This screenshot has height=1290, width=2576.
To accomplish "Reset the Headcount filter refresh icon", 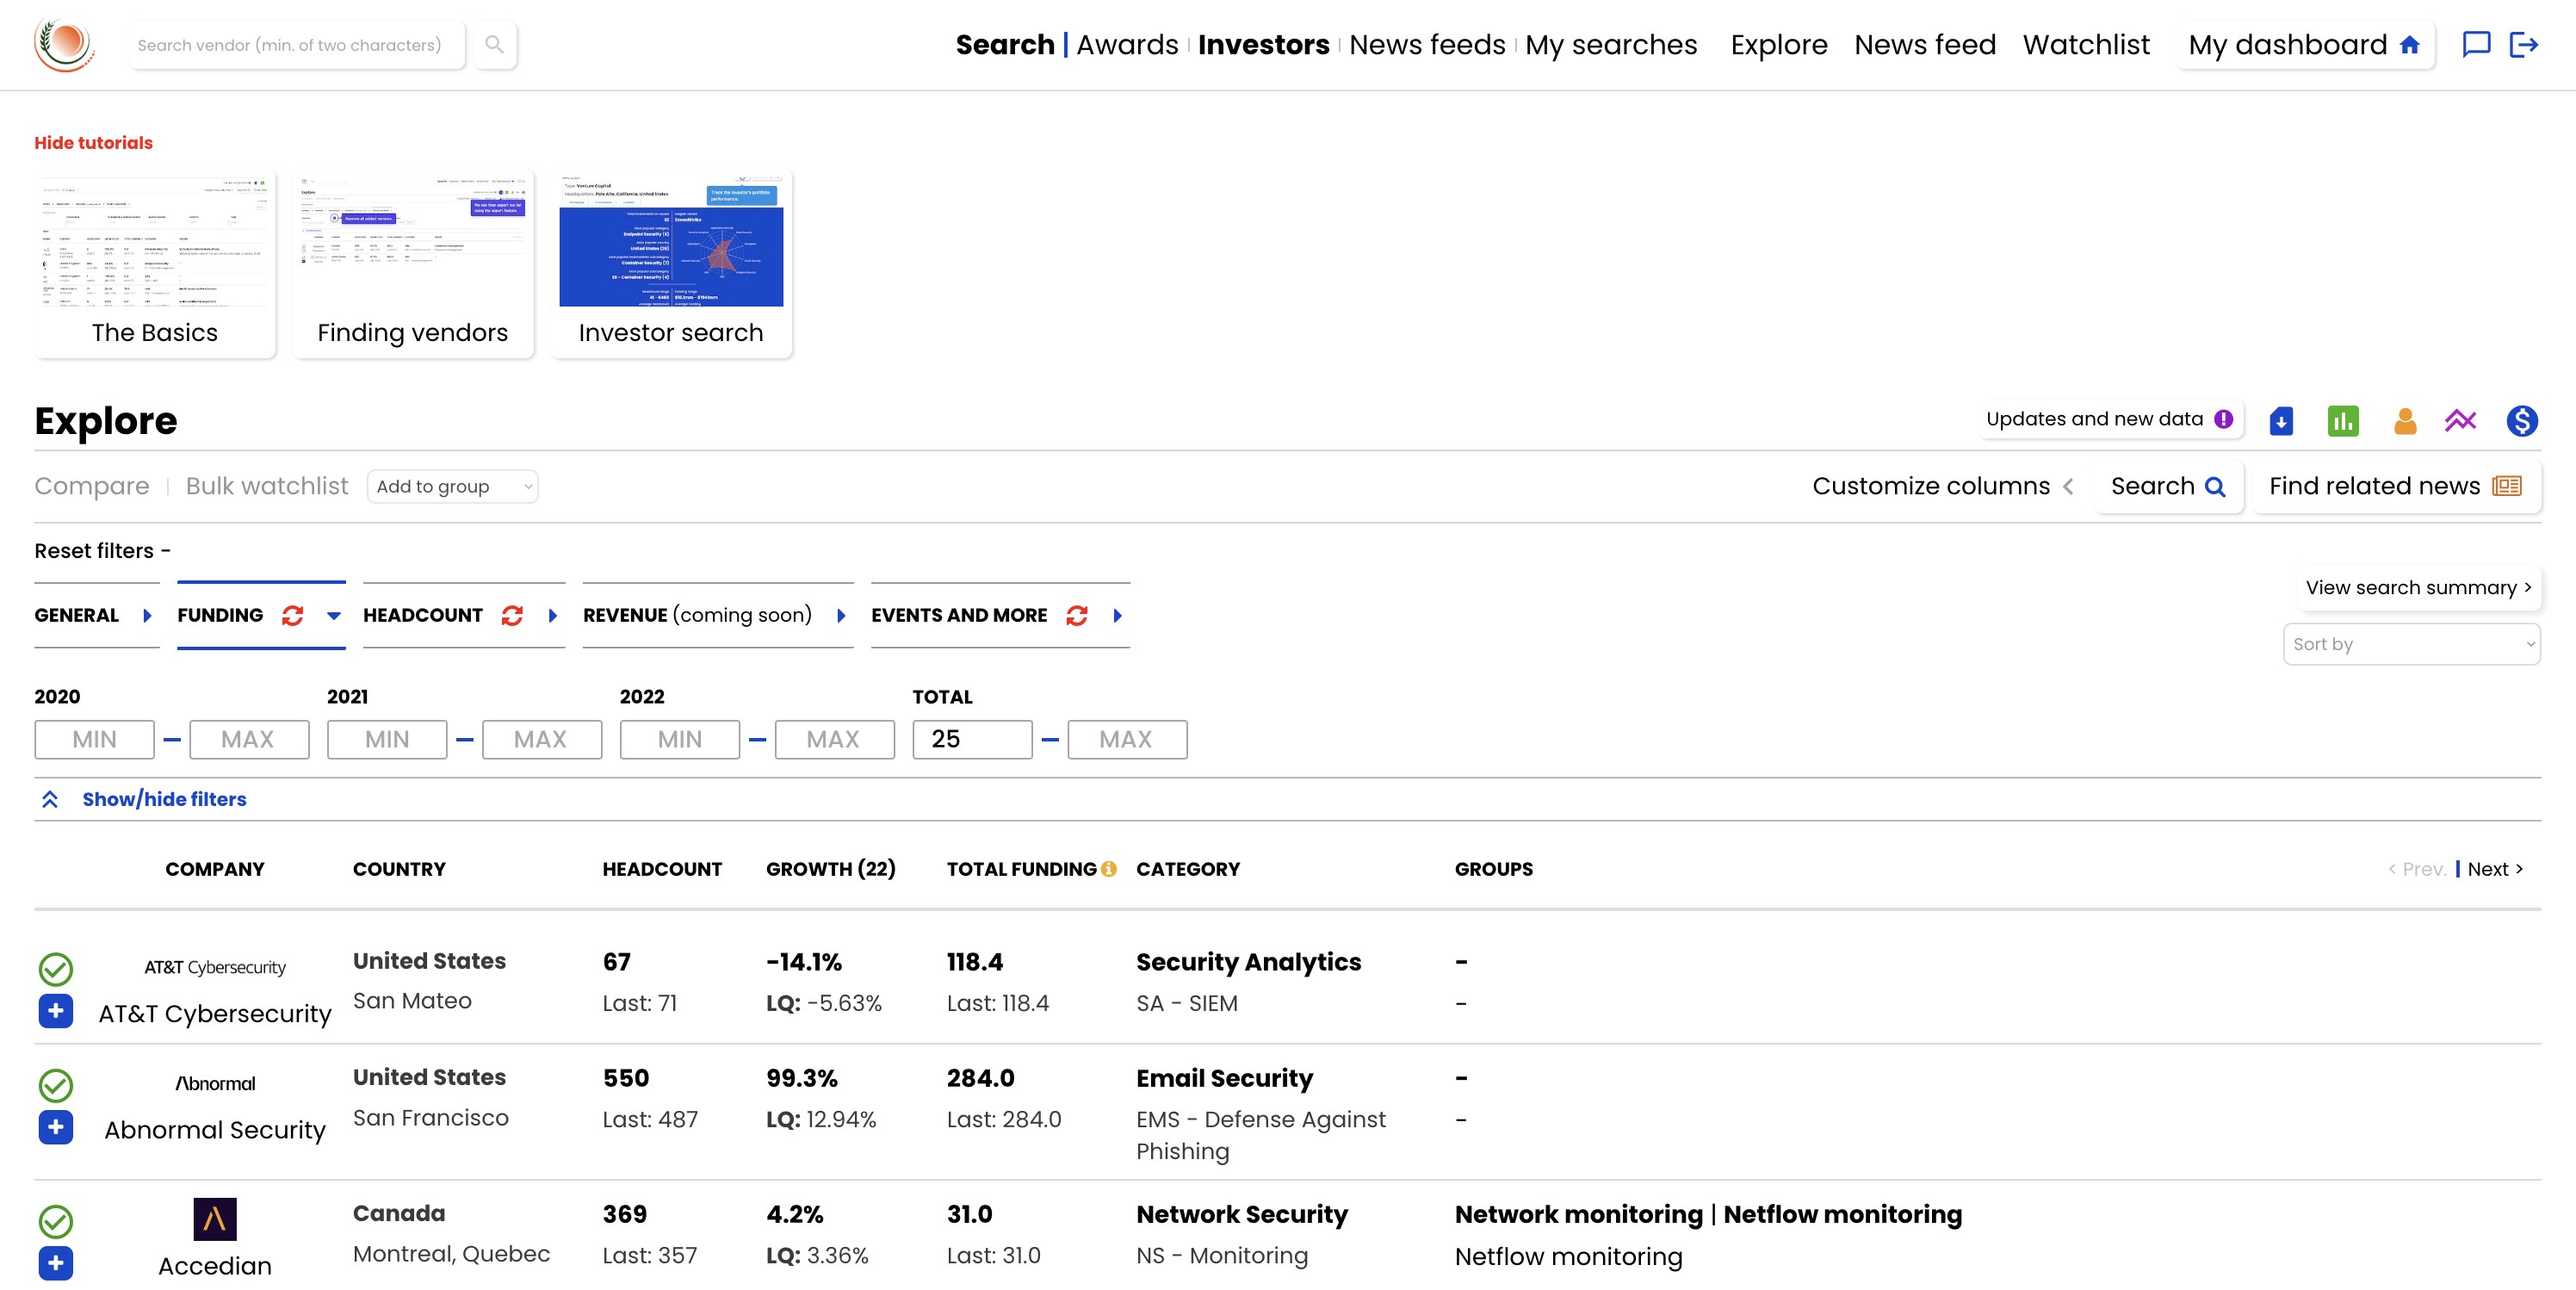I will click(512, 615).
